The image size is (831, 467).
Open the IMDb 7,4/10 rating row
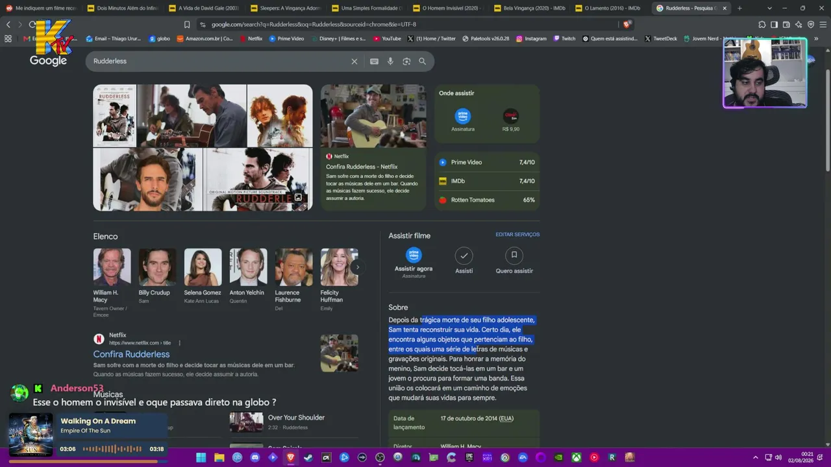(x=487, y=181)
